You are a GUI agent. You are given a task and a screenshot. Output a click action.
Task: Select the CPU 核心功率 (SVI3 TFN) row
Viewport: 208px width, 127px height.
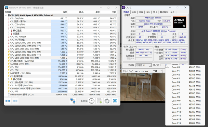[x=61, y=82]
